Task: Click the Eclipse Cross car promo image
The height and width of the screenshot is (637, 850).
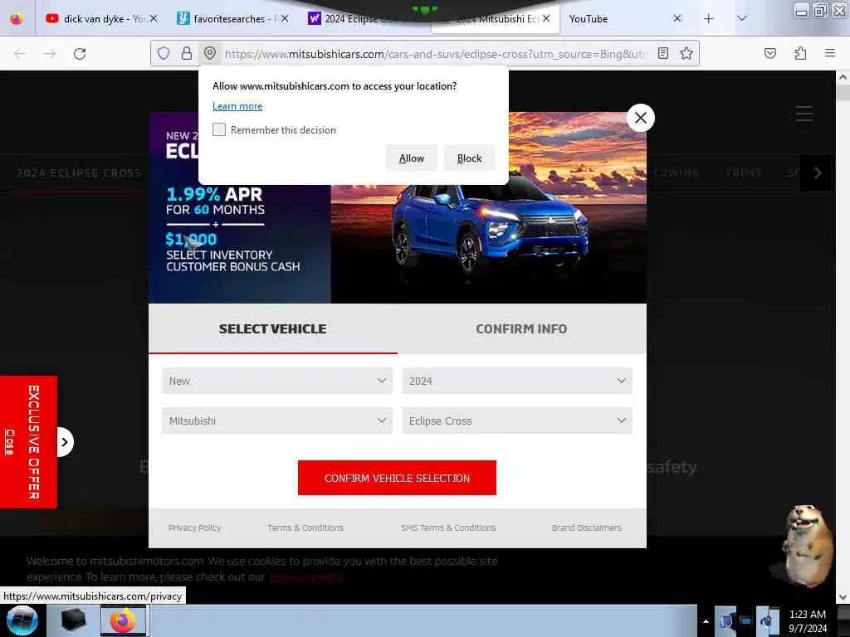Action: [x=488, y=207]
